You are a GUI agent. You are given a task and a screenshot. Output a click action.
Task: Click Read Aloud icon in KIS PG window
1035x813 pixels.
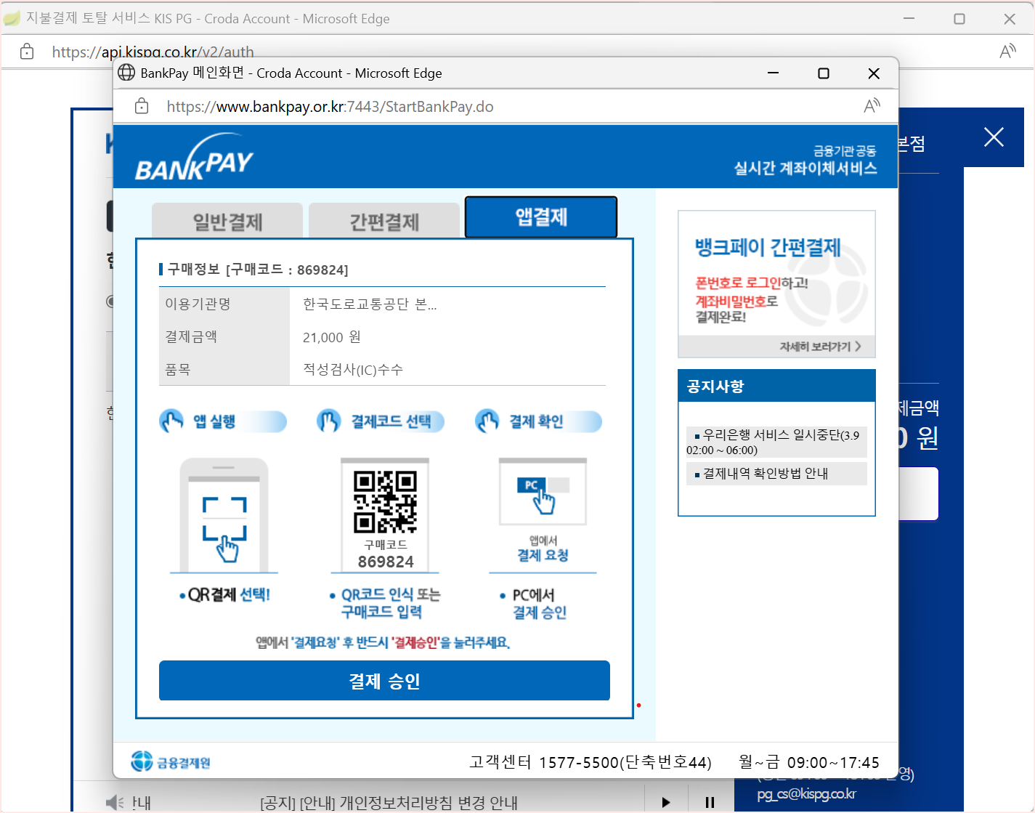click(1008, 51)
